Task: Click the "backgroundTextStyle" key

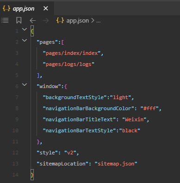Action: (75, 97)
